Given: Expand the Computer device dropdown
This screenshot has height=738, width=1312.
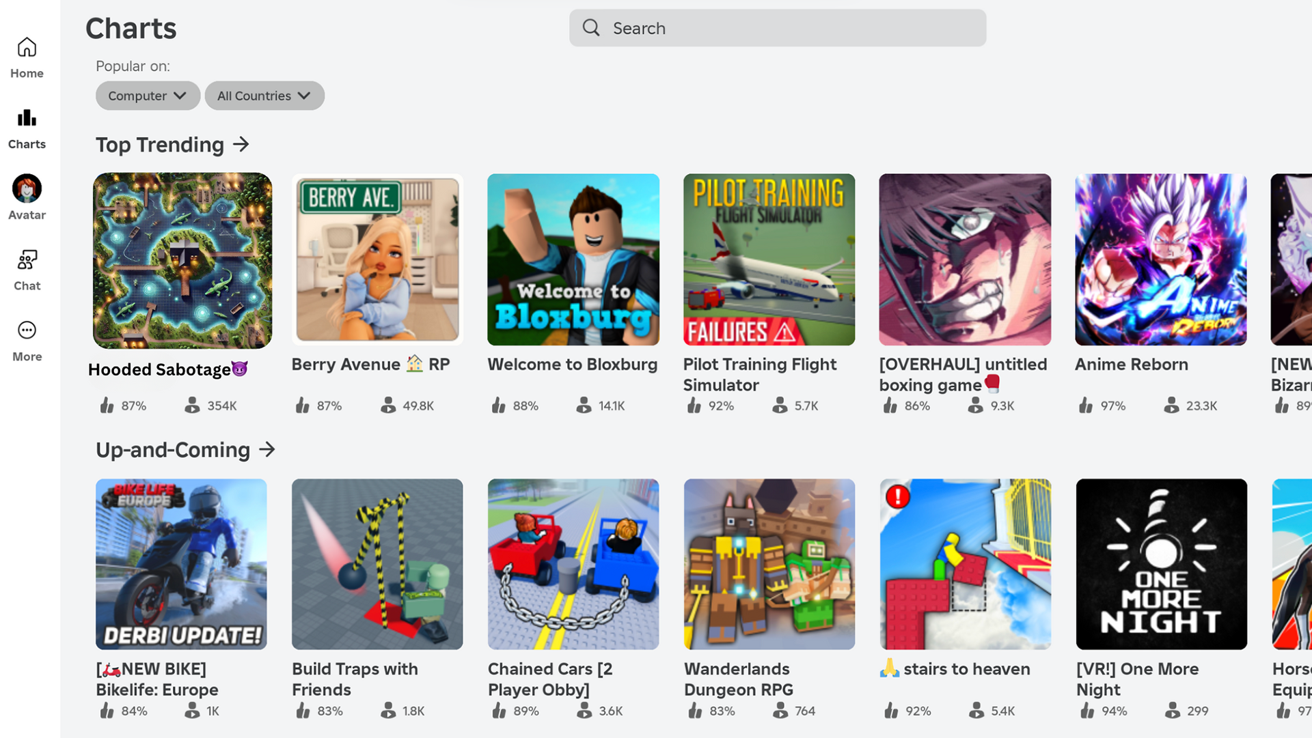Looking at the screenshot, I should click(148, 96).
